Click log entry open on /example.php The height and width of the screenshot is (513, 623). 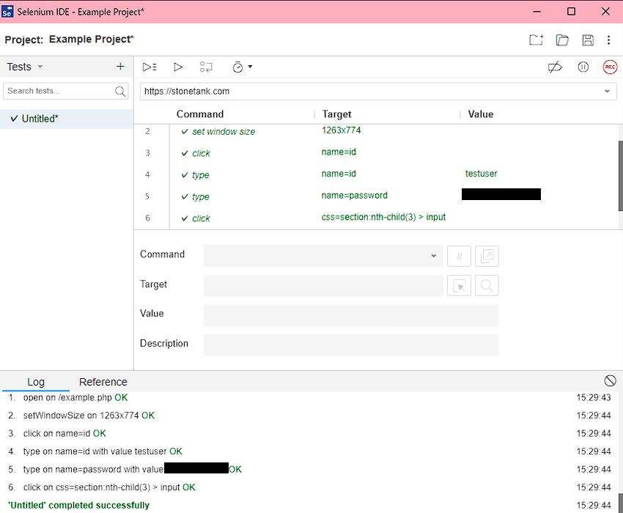pos(76,398)
